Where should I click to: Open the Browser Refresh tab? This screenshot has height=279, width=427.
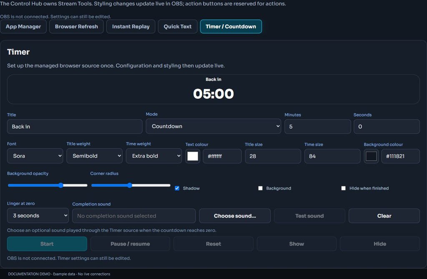click(76, 26)
